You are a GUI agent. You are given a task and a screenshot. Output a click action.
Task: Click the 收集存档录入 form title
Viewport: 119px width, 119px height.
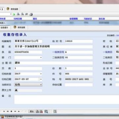pyautogui.click(x=15, y=35)
